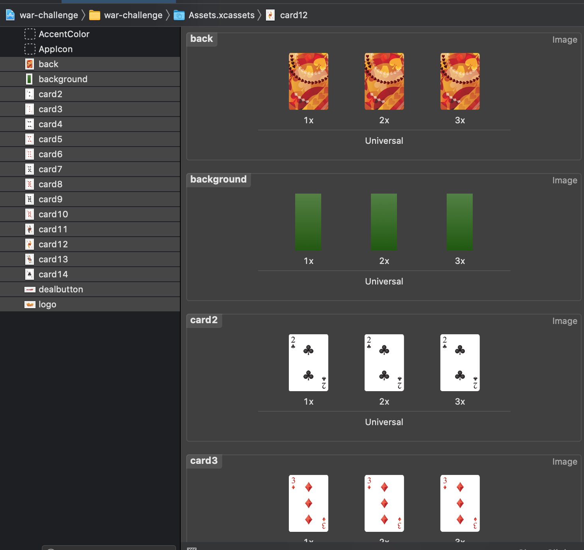584x550 pixels.
Task: Click Image label in back section
Action: coord(565,40)
